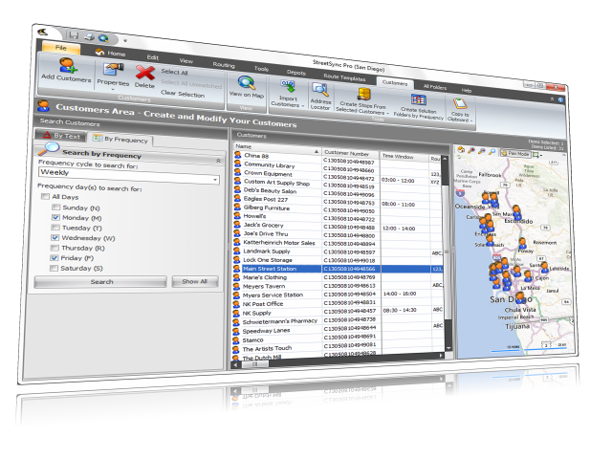612x459 pixels.
Task: Open the Weekly frequency cycle dropdown
Action: click(x=215, y=179)
